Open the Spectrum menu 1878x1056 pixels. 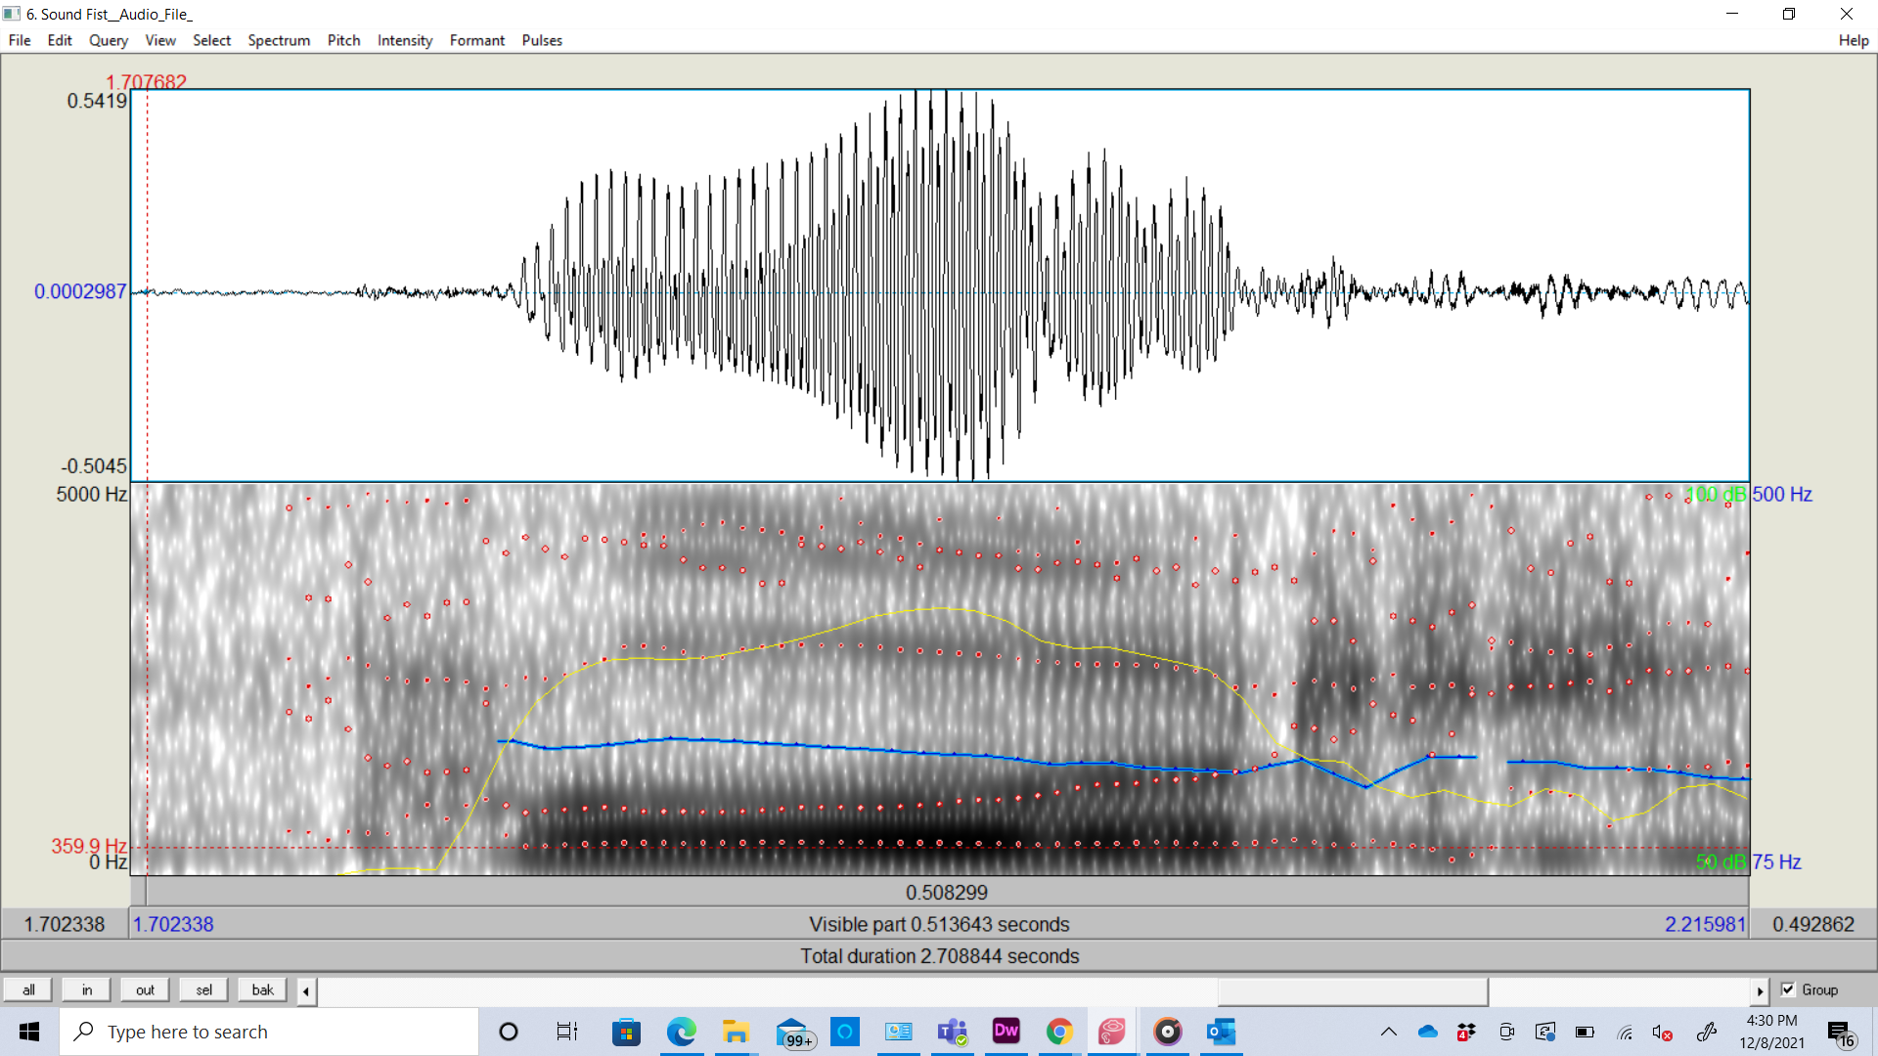point(279,40)
